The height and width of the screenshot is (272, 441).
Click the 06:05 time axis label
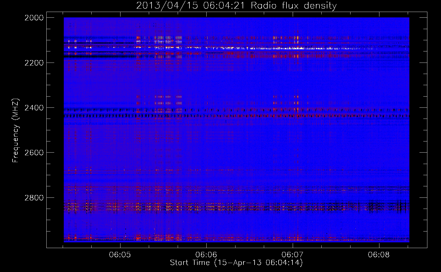pos(120,255)
